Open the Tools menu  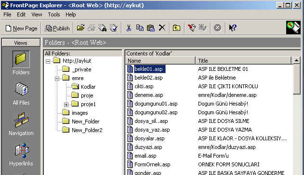[54, 14]
